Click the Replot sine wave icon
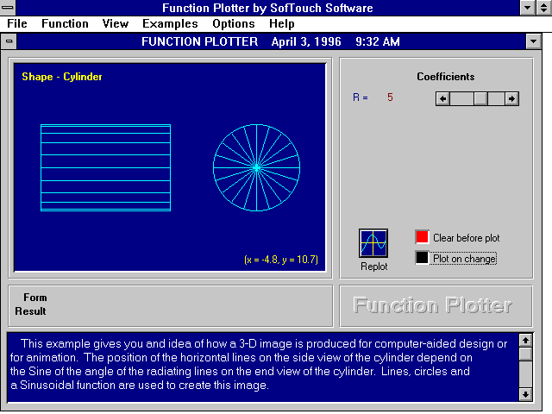Viewport: 552px width, 414px height. [373, 243]
